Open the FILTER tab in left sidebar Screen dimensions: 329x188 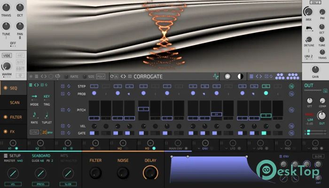14,117
